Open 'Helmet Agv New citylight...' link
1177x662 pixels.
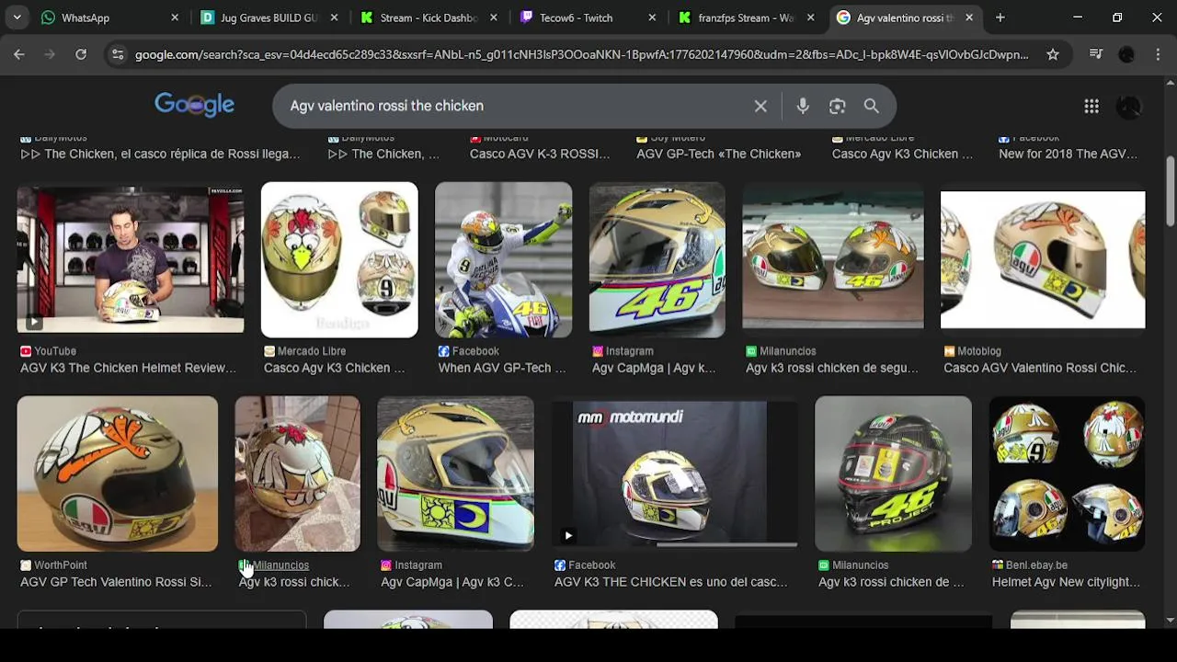point(1066,582)
